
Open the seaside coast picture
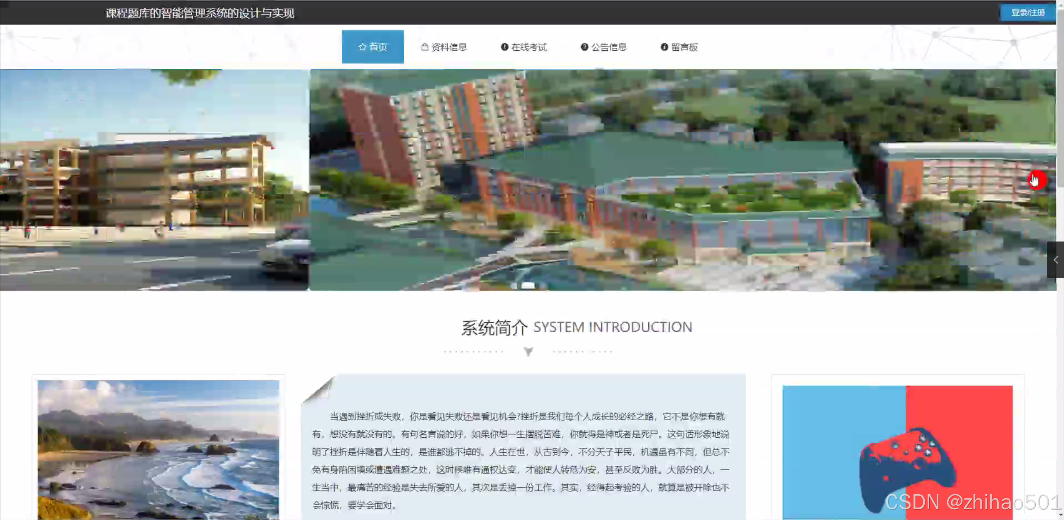pos(158,450)
